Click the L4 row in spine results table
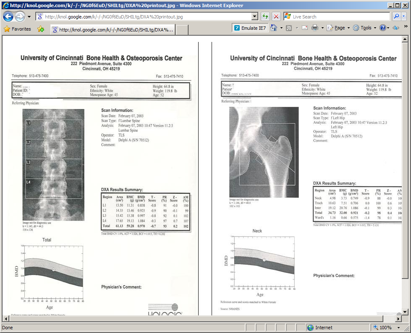This screenshot has height=333, width=411. click(146, 221)
